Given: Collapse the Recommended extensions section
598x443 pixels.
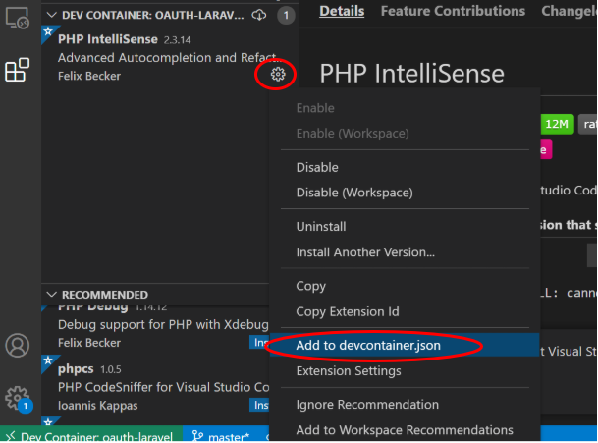Looking at the screenshot, I should click(51, 295).
